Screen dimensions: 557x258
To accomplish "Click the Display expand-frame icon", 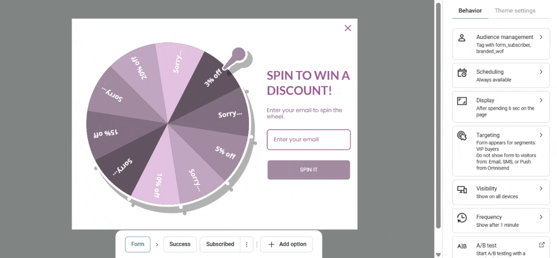I will (x=462, y=101).
